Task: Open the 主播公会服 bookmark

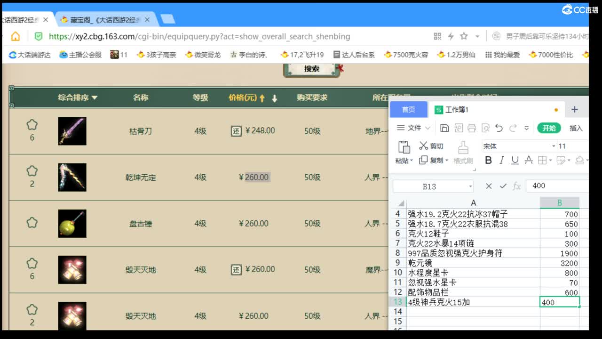Action: point(80,55)
